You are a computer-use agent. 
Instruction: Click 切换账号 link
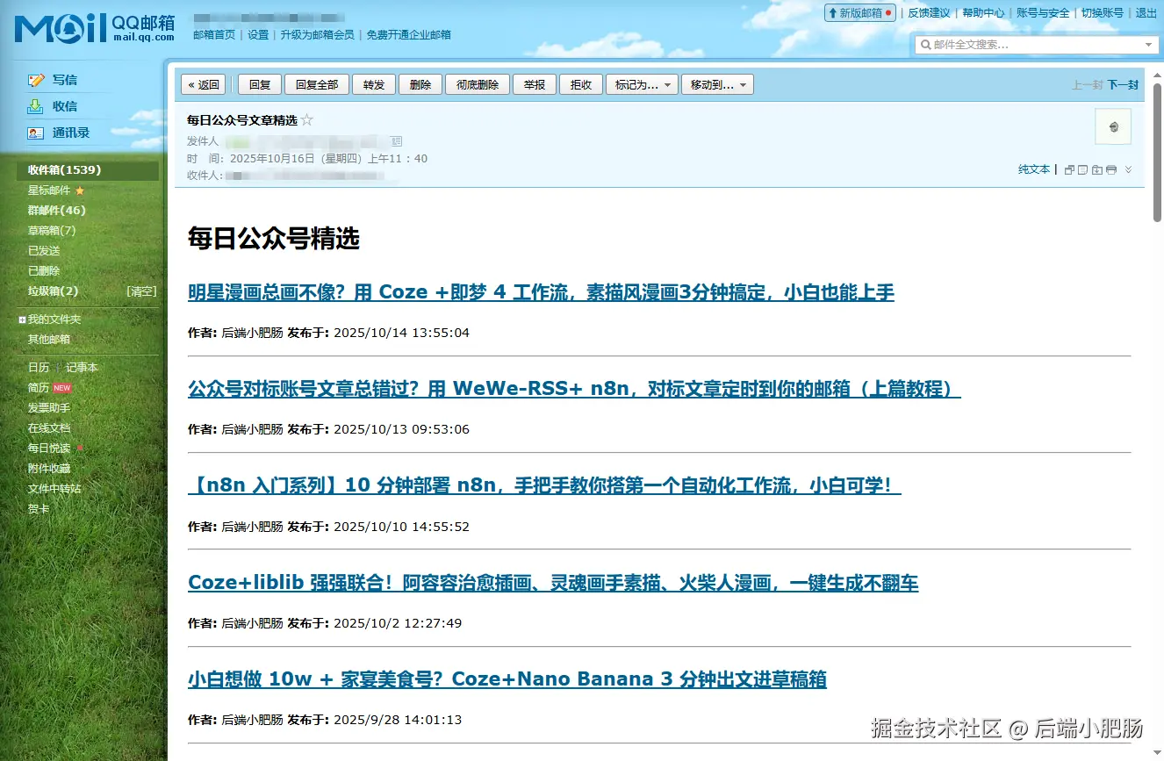click(1103, 13)
